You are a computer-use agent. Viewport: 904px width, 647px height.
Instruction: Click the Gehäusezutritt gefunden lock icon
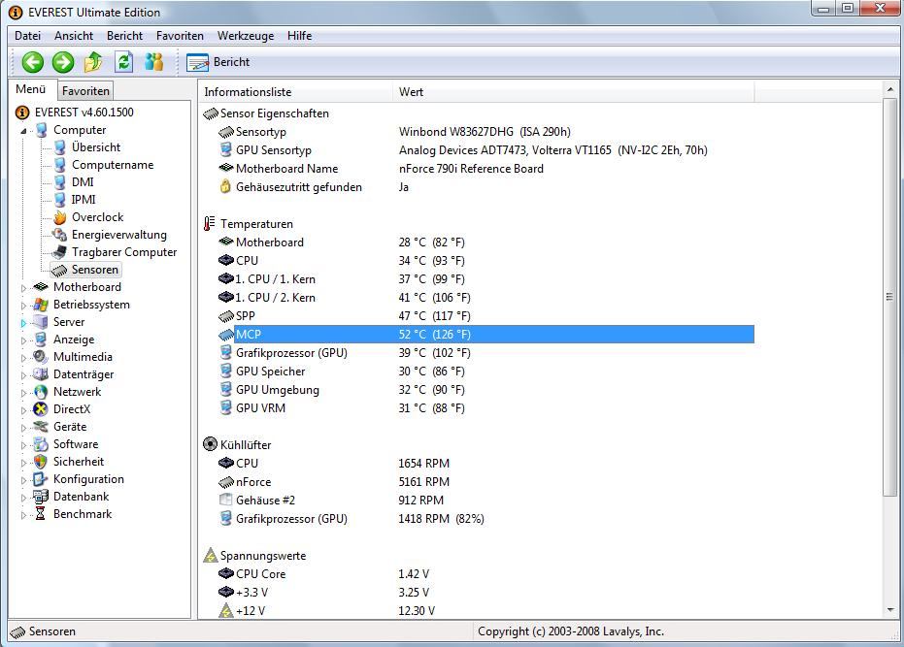226,186
